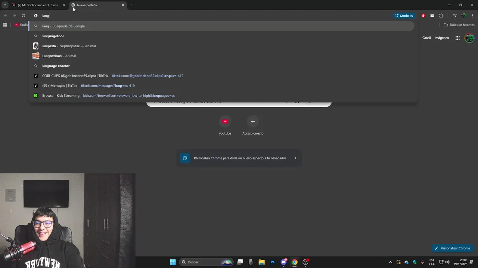This screenshot has width=478, height=268.
Task: Open the bookmarks bar apps grid
Action: click(5, 25)
